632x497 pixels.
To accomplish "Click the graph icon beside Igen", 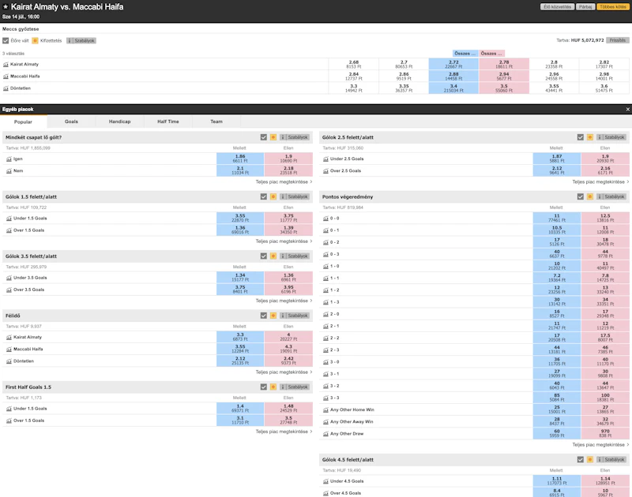I will 9,159.
